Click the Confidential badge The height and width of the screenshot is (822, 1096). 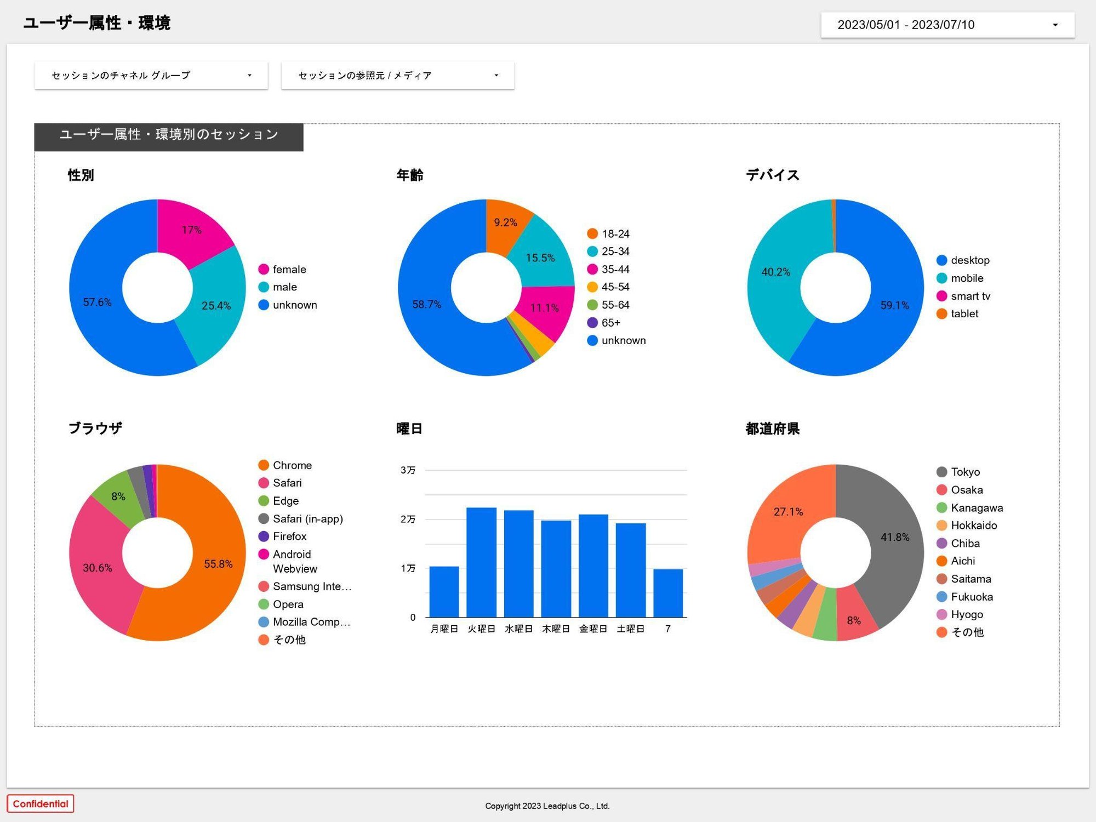click(41, 803)
